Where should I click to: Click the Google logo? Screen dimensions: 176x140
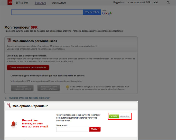(x=107, y=13)
